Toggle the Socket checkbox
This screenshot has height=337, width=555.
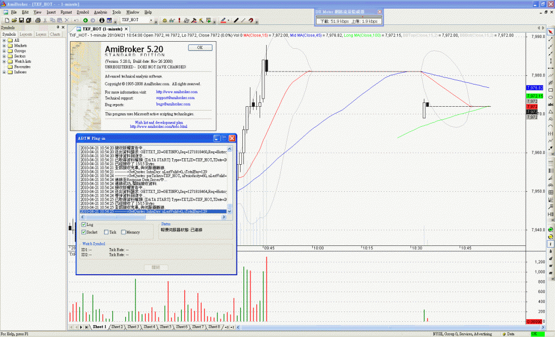(x=84, y=232)
